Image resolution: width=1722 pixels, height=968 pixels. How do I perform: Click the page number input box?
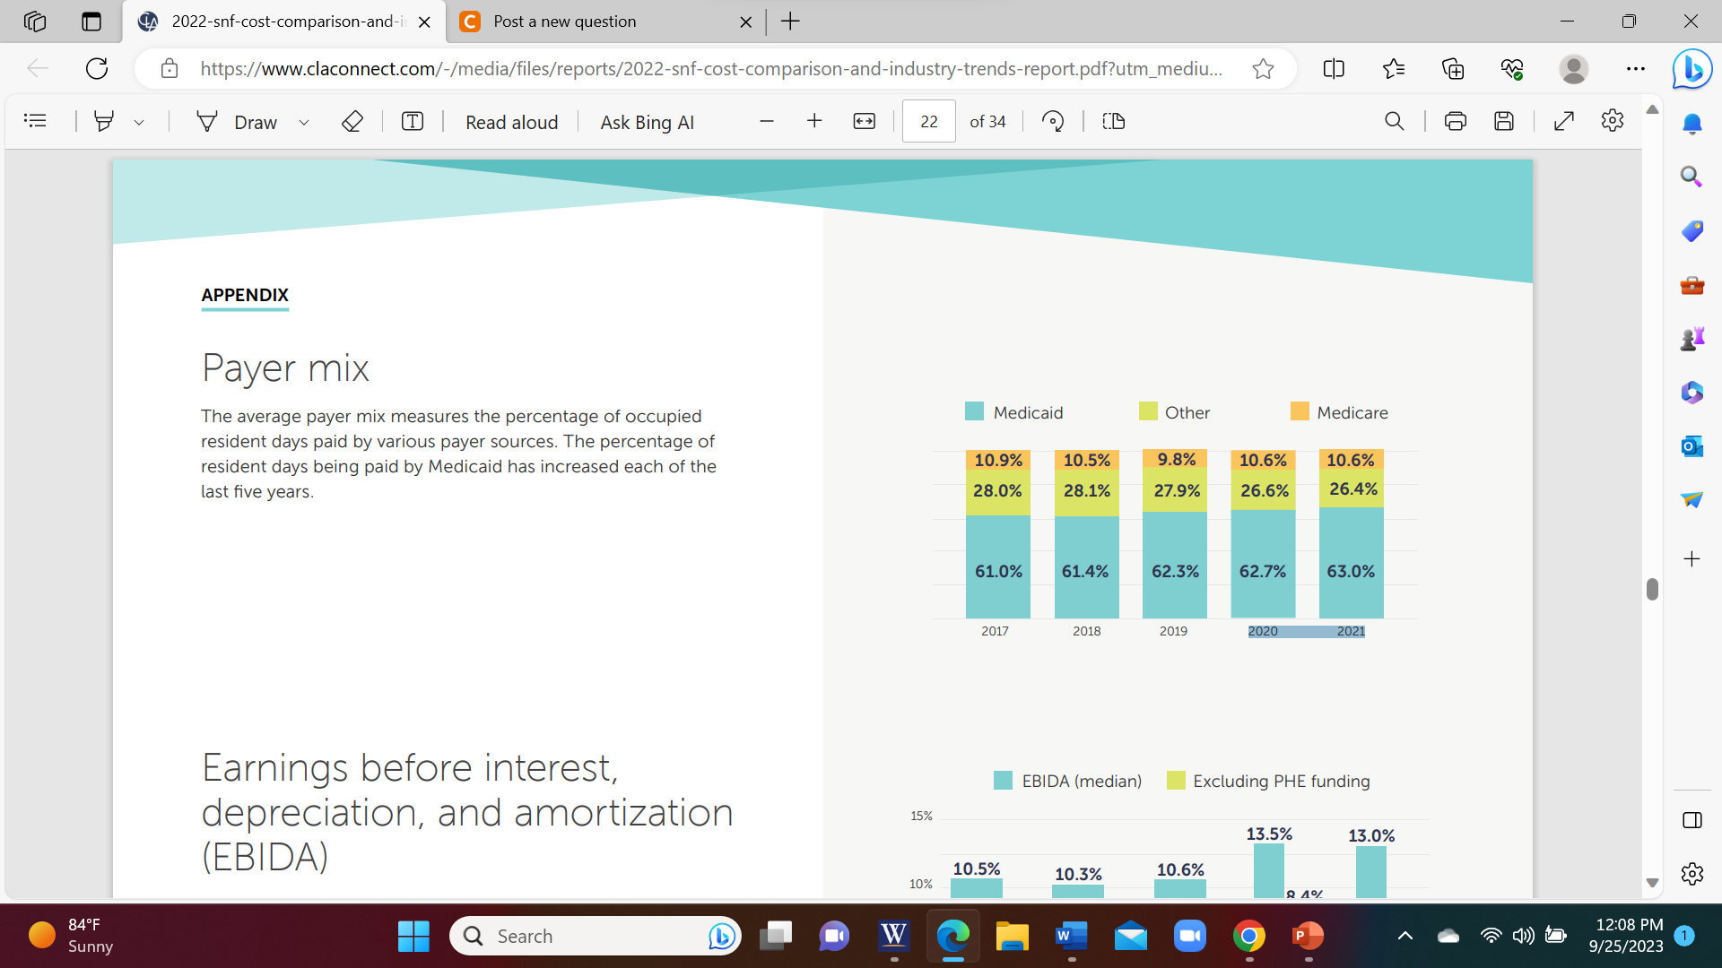(928, 121)
